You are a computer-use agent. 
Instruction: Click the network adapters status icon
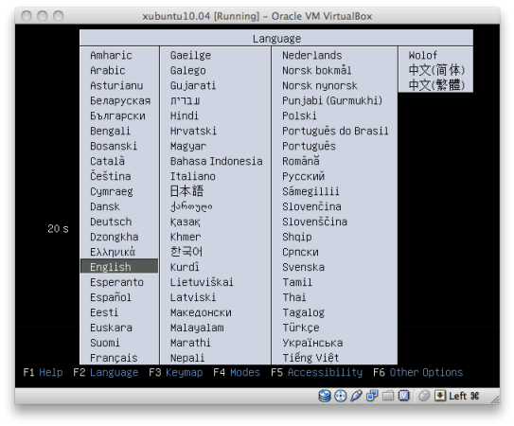tap(372, 396)
